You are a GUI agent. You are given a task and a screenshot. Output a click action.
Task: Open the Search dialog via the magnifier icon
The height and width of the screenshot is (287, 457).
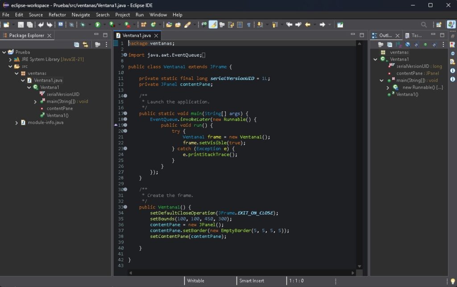[423, 25]
